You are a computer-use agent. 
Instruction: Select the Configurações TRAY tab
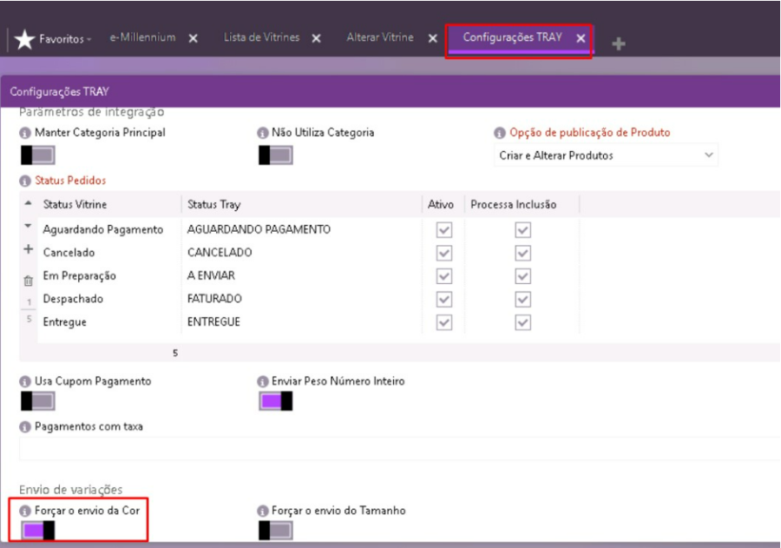point(513,37)
